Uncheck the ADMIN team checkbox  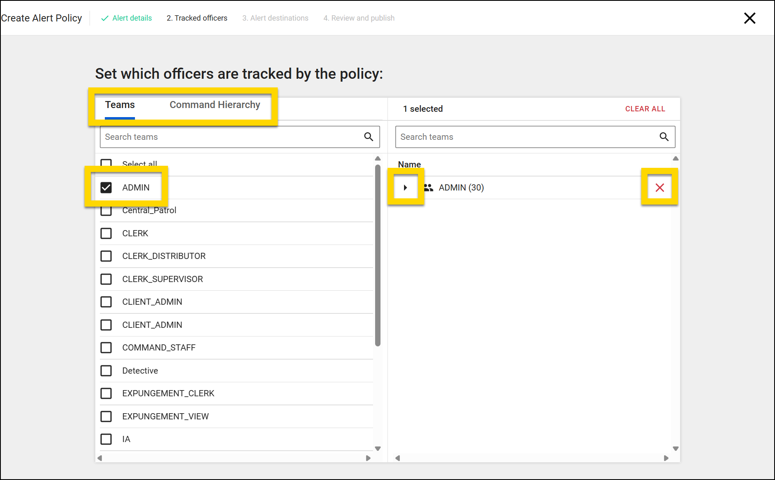[x=106, y=188]
